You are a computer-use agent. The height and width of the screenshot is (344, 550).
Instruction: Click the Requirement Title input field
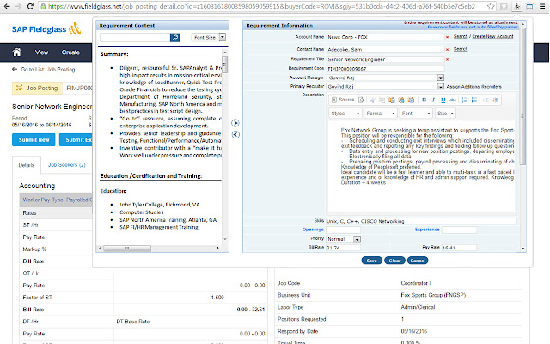[386, 59]
